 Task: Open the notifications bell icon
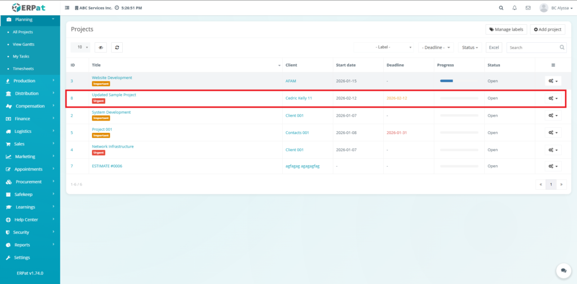(x=514, y=8)
